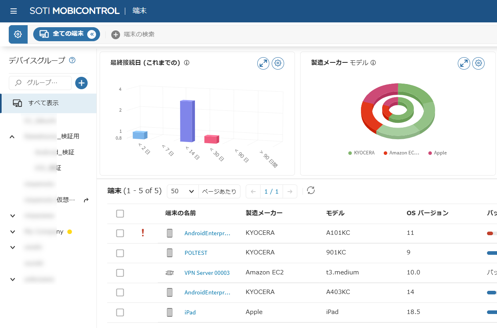Click the devices icon next to すべて表示
This screenshot has height=328, width=497.
pyautogui.click(x=17, y=103)
